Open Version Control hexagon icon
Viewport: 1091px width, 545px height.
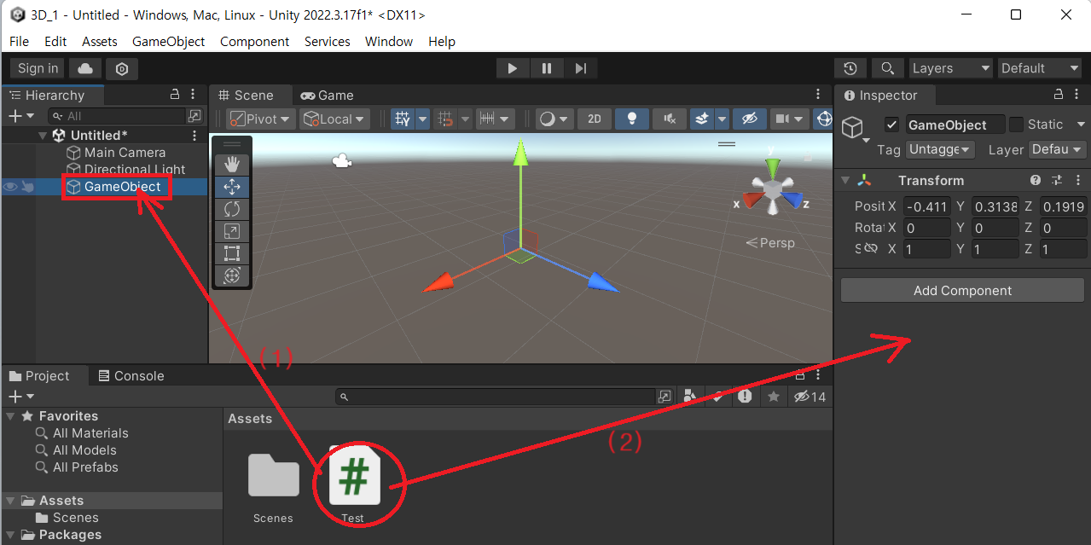point(122,68)
